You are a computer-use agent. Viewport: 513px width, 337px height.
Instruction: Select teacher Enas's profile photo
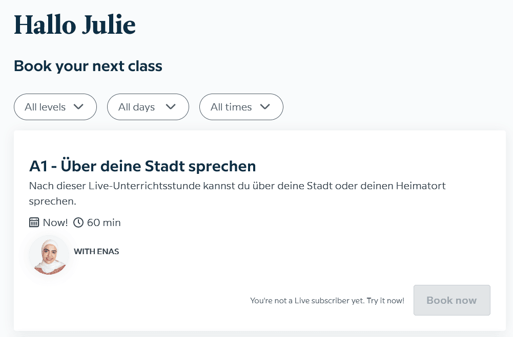49,255
